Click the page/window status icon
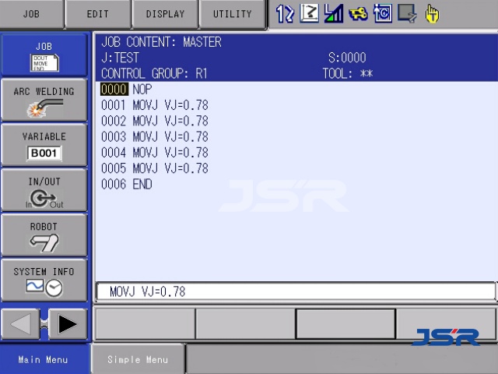 coord(407,14)
